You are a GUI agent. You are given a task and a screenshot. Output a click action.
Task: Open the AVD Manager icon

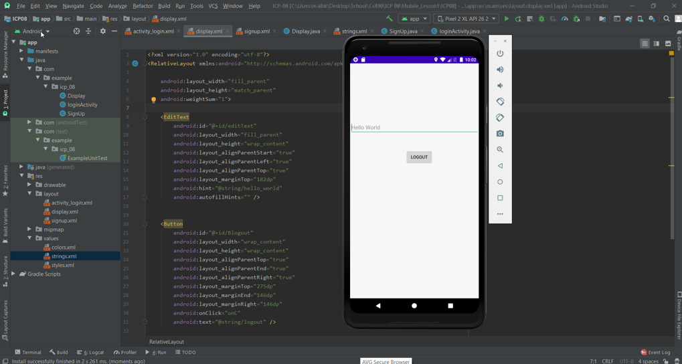pyautogui.click(x=641, y=19)
